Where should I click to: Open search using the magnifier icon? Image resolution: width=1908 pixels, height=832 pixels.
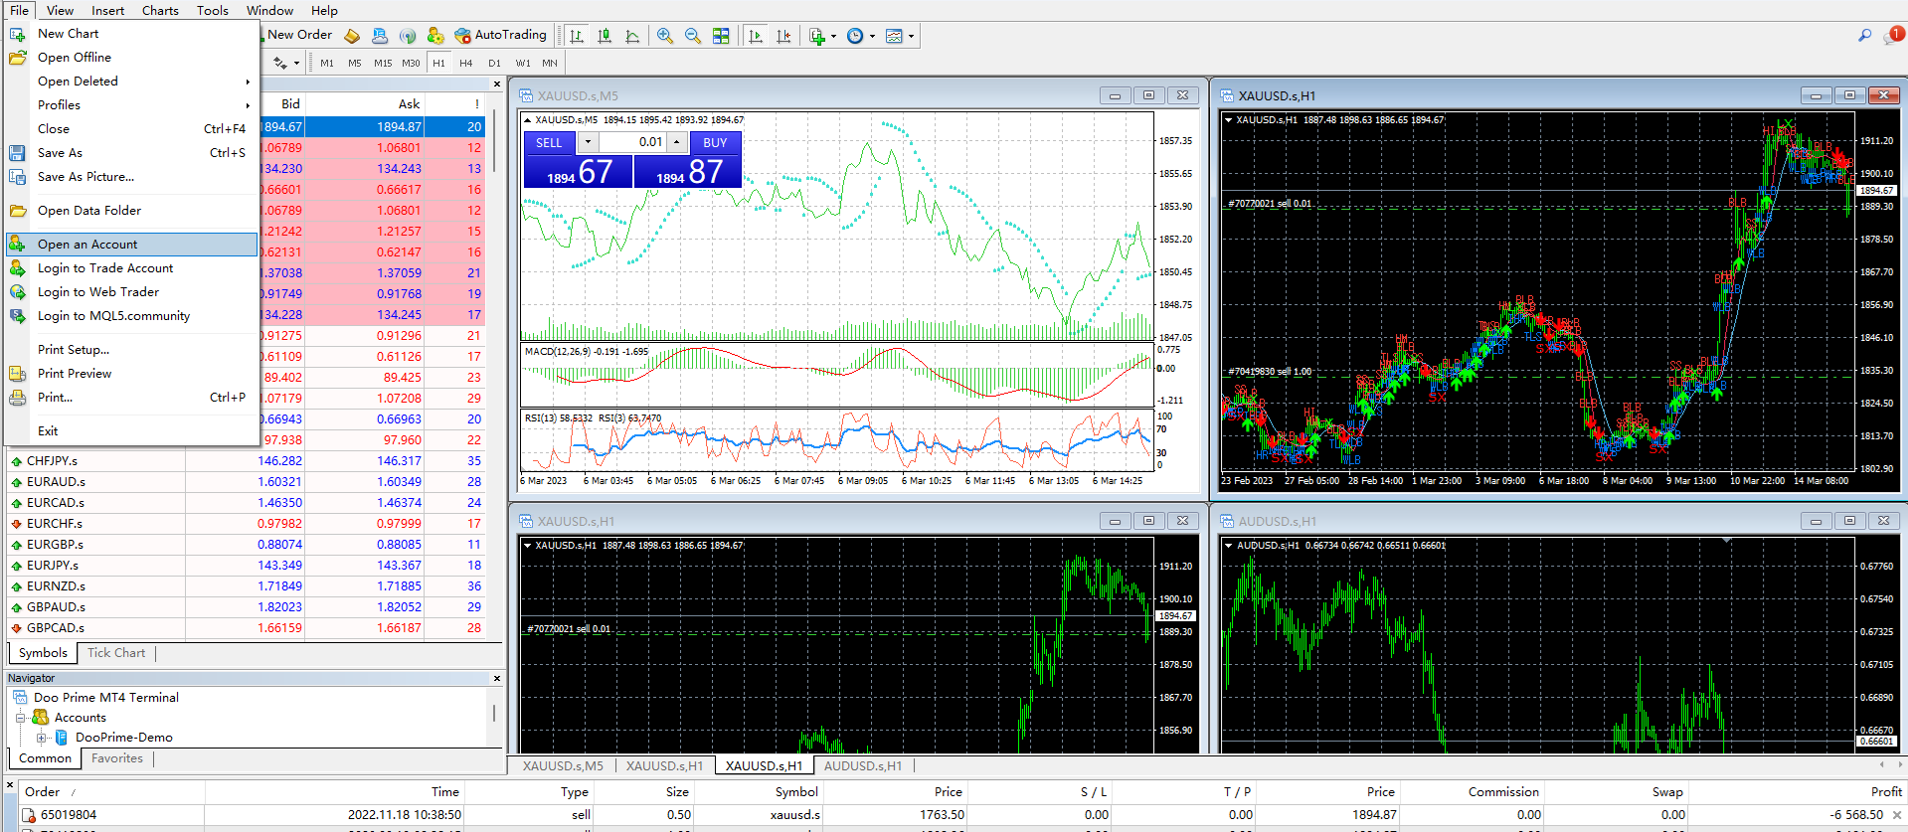coord(1864,36)
